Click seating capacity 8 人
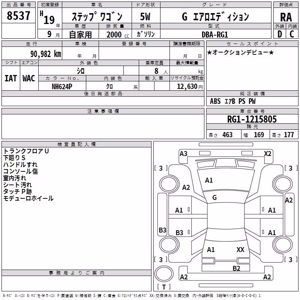Viewport: 300px width, 300px height. click(x=161, y=71)
